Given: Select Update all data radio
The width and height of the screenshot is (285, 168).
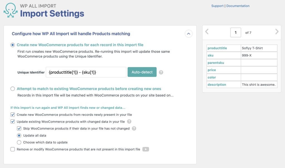Looking at the screenshot, I should [19, 135].
